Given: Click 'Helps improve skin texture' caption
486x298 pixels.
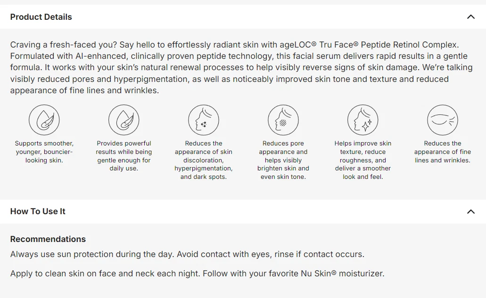Looking at the screenshot, I should (363, 160).
